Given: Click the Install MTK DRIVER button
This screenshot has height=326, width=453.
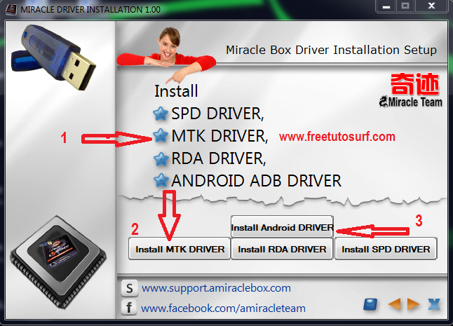Looking at the screenshot, I should click(180, 249).
